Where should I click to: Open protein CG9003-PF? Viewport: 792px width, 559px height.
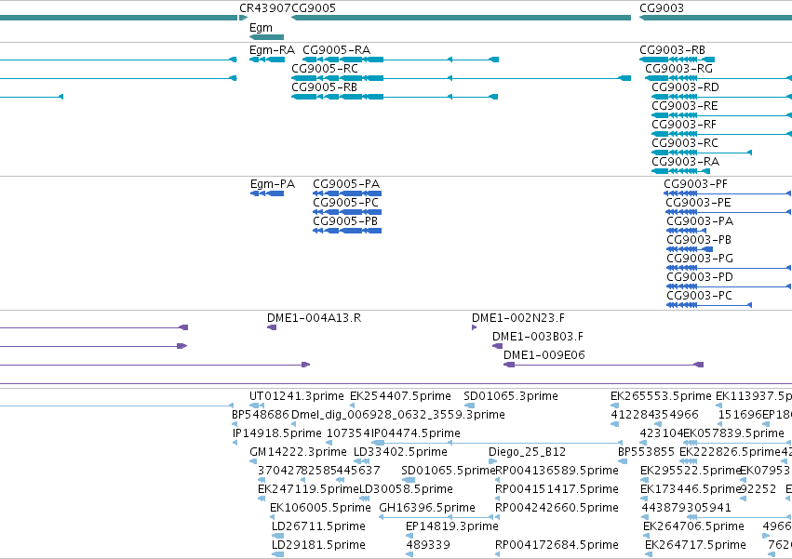[728, 193]
